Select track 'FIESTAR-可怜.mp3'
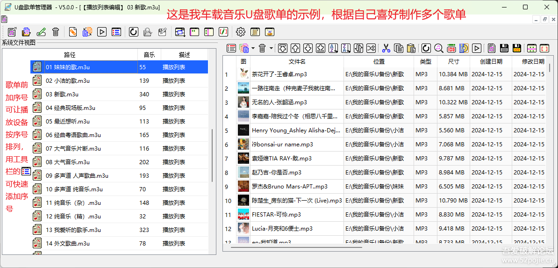Viewport: 558px width, 268px height. click(x=276, y=215)
